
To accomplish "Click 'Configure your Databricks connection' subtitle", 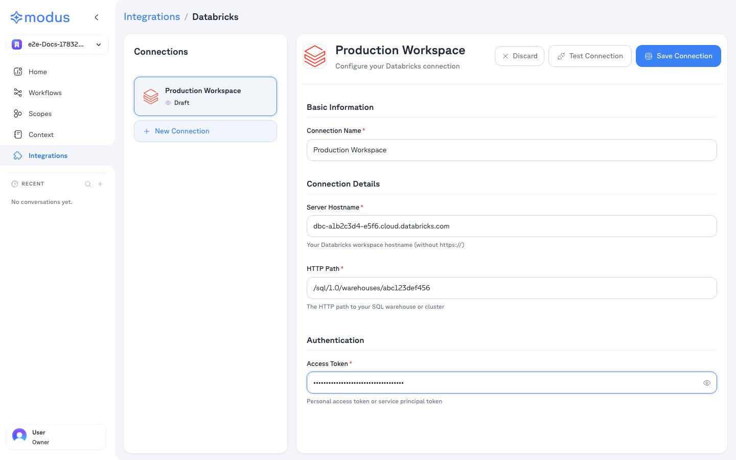I will point(398,66).
